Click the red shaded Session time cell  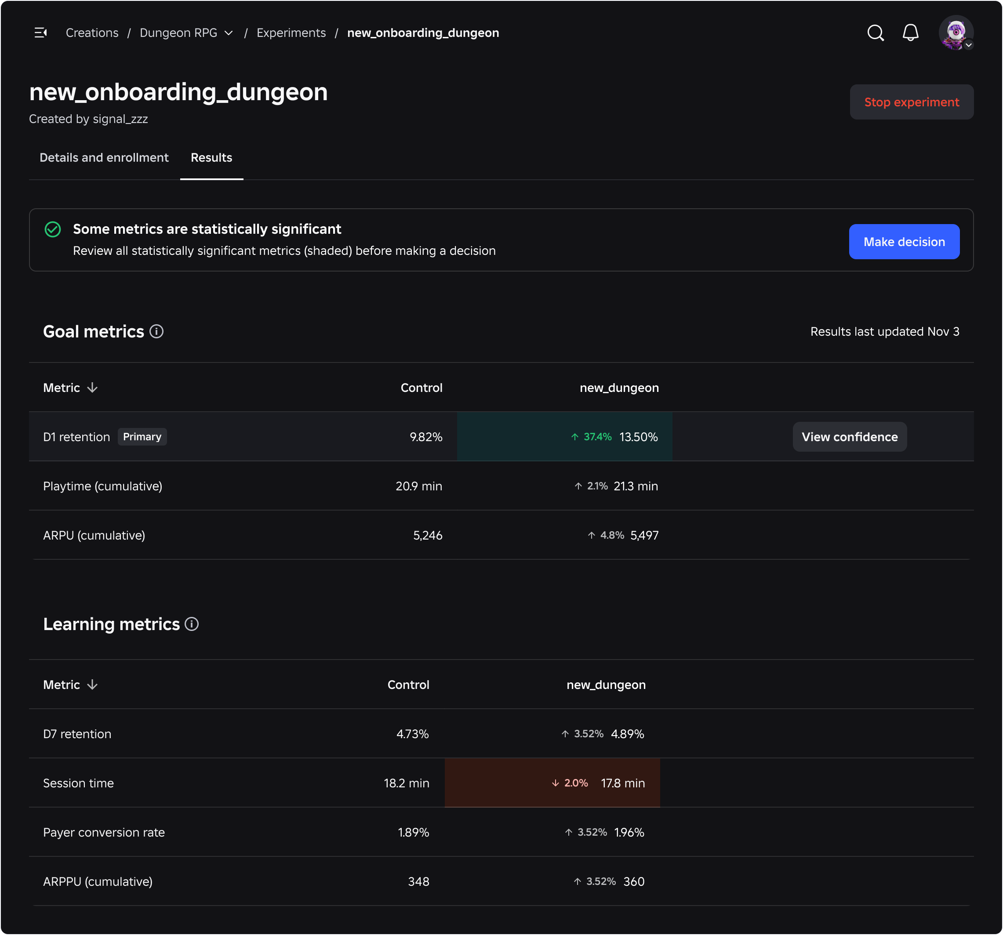(x=552, y=783)
